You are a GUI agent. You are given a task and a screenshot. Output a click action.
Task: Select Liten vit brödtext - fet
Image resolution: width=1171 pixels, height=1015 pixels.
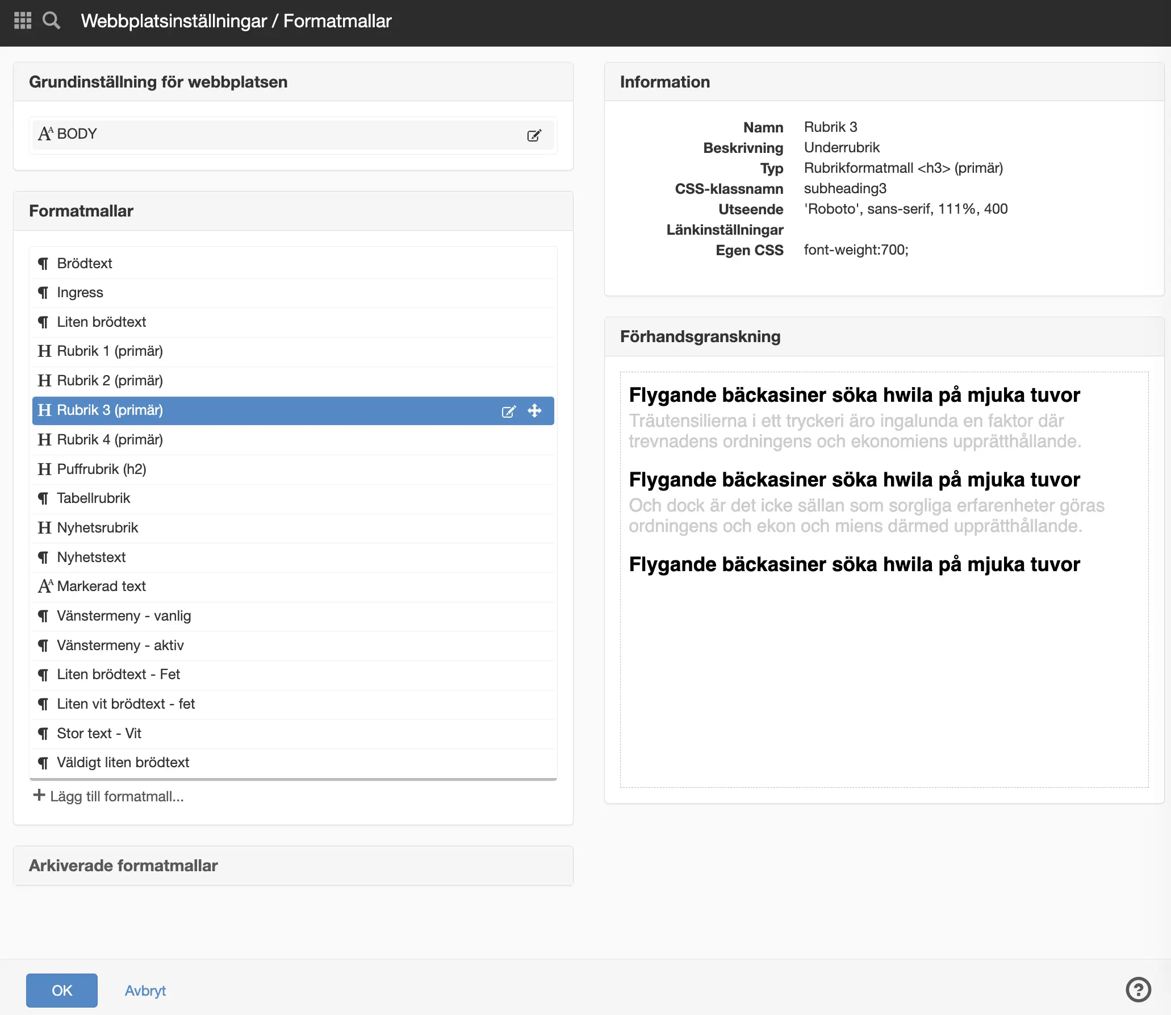pos(293,704)
